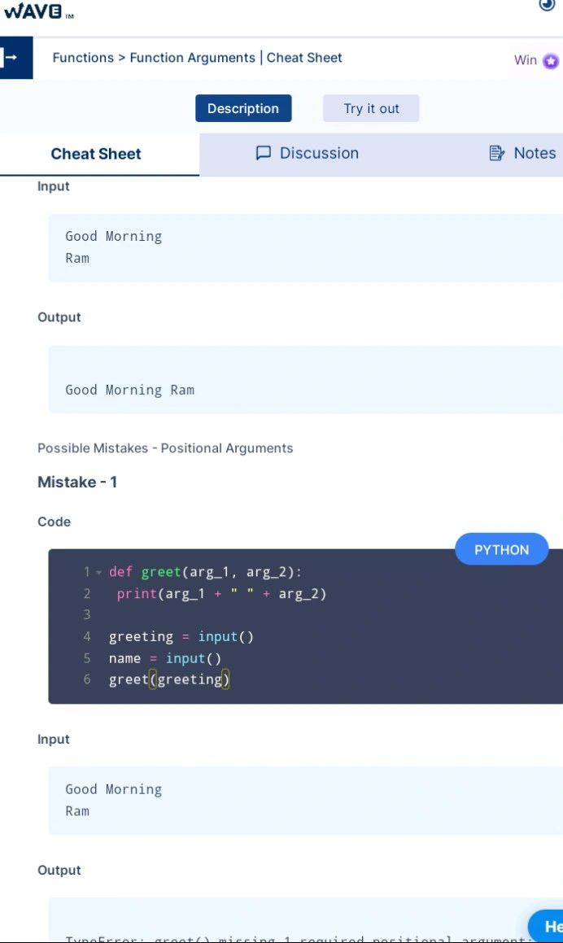This screenshot has width=563, height=943.
Task: Click the greet(greeting) line in code editor
Action: (169, 679)
